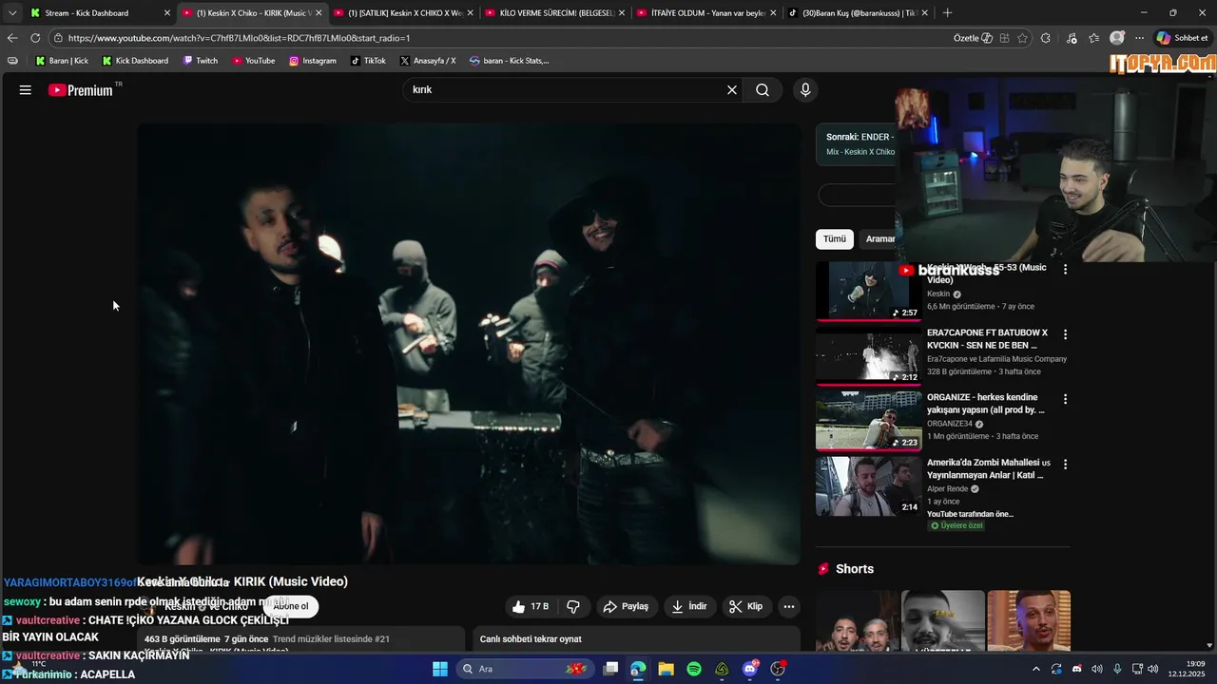Screen dimensions: 1217x684
Task: Like the video showing 17 B
Action: [x=531, y=606]
